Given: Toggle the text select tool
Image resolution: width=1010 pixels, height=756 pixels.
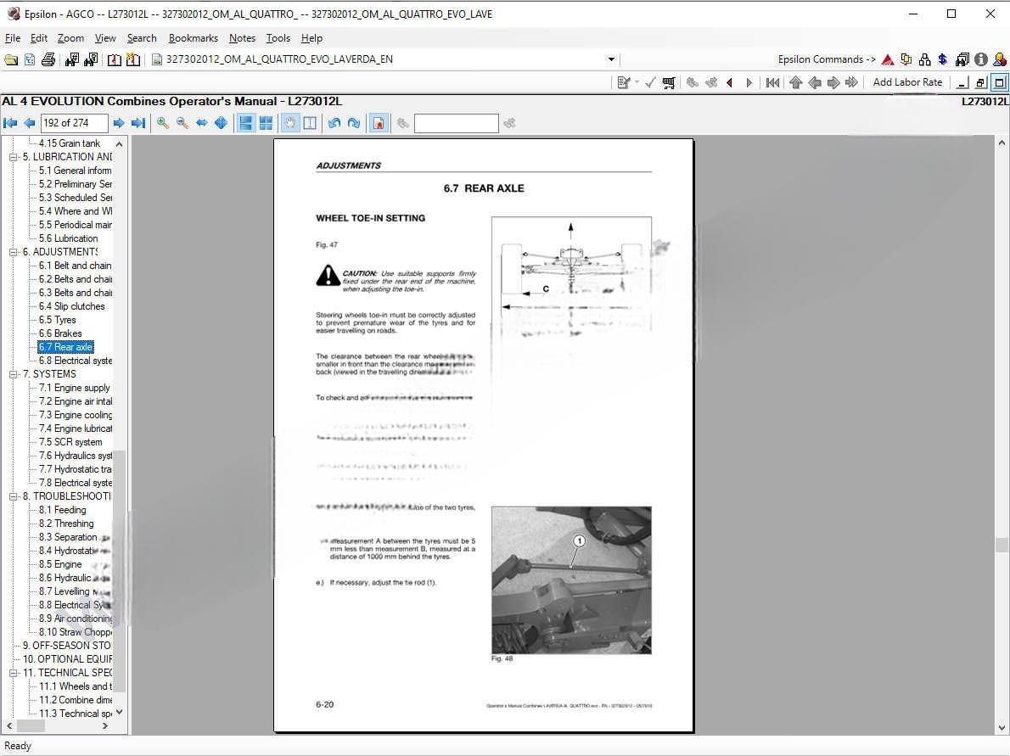Looking at the screenshot, I should (310, 123).
